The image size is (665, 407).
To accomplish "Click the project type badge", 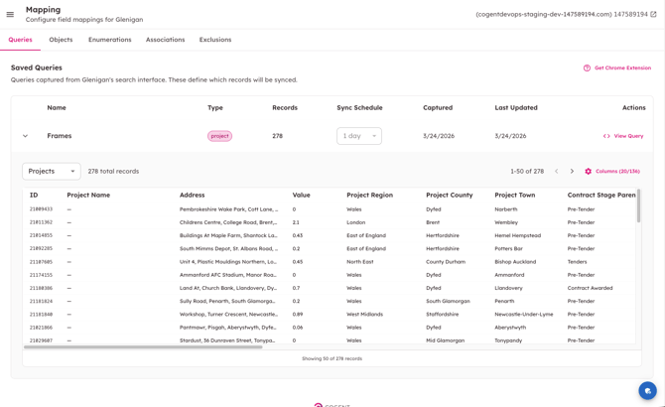I will (x=219, y=136).
